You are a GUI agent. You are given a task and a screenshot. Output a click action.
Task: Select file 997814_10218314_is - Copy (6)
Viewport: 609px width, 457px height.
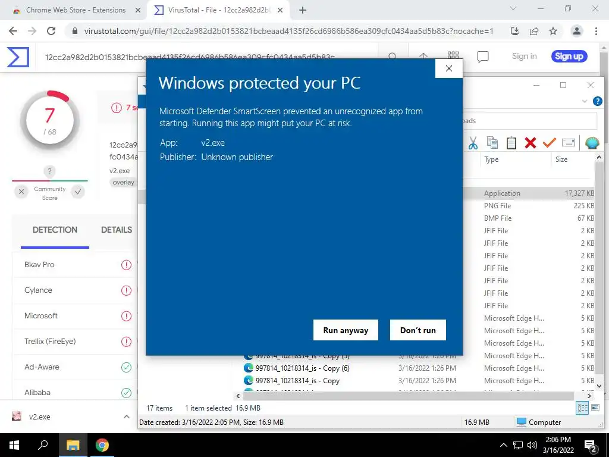pyautogui.click(x=302, y=368)
